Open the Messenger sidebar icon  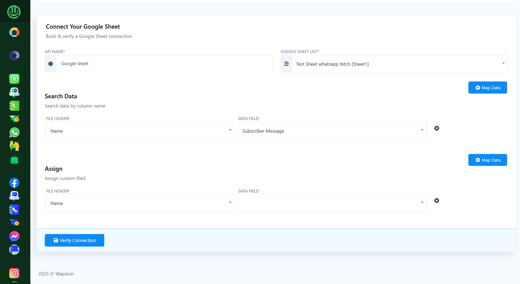click(x=14, y=236)
